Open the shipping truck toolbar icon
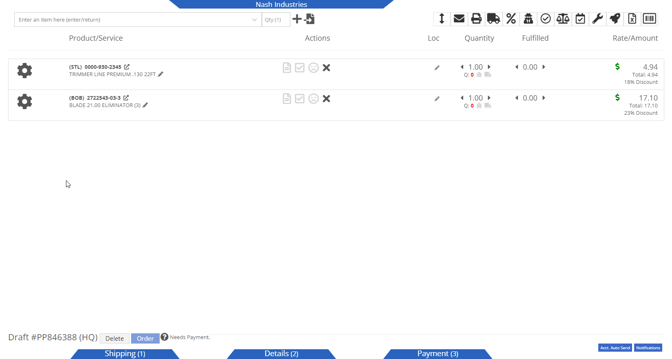The width and height of the screenshot is (672, 359). point(494,19)
